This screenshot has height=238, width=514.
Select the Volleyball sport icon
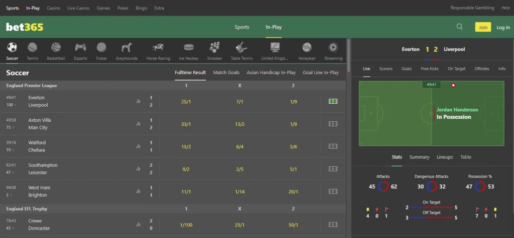pyautogui.click(x=307, y=48)
